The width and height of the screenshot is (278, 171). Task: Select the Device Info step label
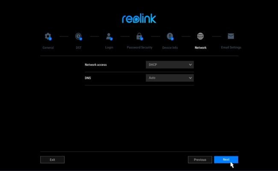170,47
